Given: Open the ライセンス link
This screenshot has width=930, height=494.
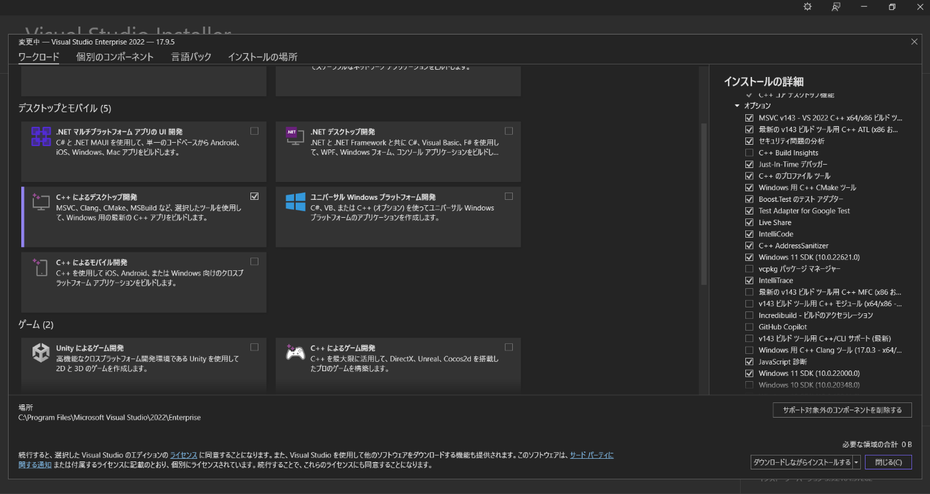Looking at the screenshot, I should pyautogui.click(x=184, y=455).
